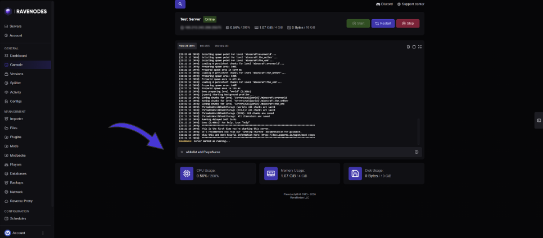The height and width of the screenshot is (238, 543).
Task: Switch to the Warning console tab
Action: 221,45
